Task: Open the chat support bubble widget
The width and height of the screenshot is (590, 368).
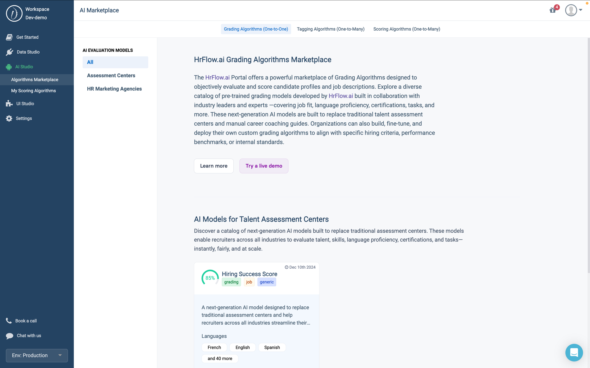Action: pos(574,352)
